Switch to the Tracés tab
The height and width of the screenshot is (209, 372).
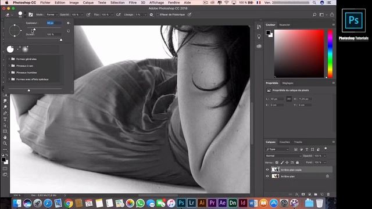[x=298, y=142]
